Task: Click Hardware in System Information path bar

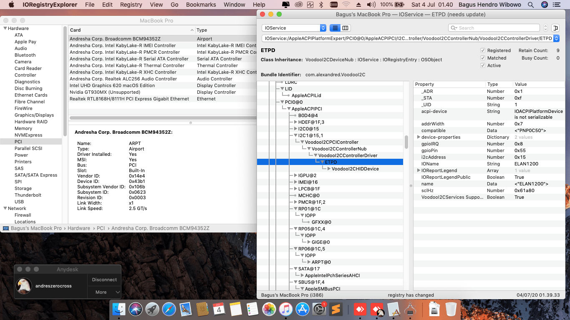Action: pos(79,228)
